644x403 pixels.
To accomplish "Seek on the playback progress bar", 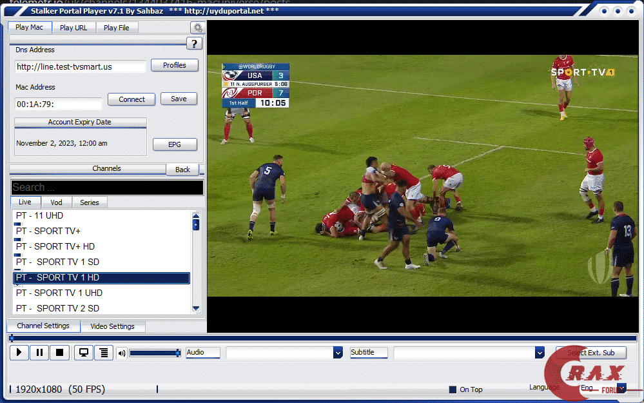I will (322, 339).
